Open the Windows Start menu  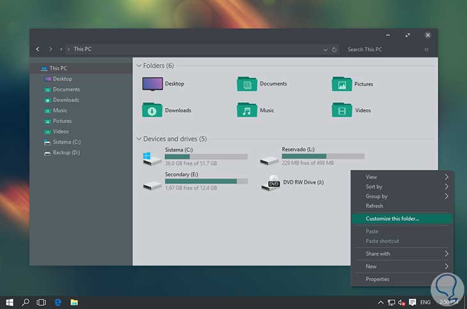click(10, 303)
